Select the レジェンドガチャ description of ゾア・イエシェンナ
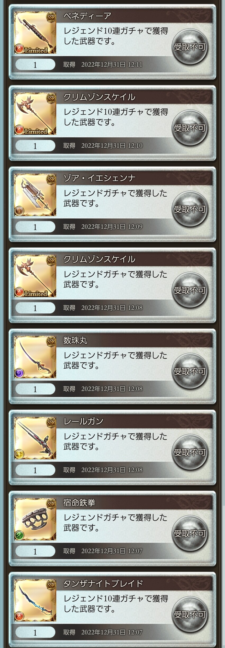This screenshot has height=648, width=225. 115,198
